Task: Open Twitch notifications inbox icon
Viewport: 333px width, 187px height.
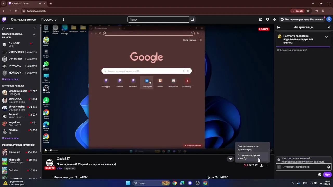Action: [261, 19]
